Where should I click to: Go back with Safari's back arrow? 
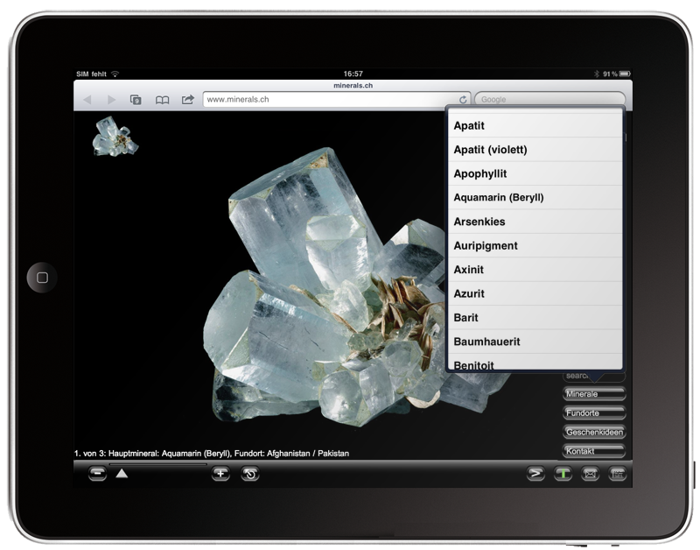(87, 100)
